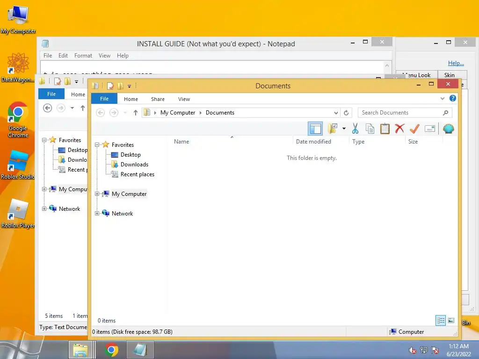Viewport: 479px width, 359px height.
Task: Click the Copy pages icon
Action: pos(370,129)
